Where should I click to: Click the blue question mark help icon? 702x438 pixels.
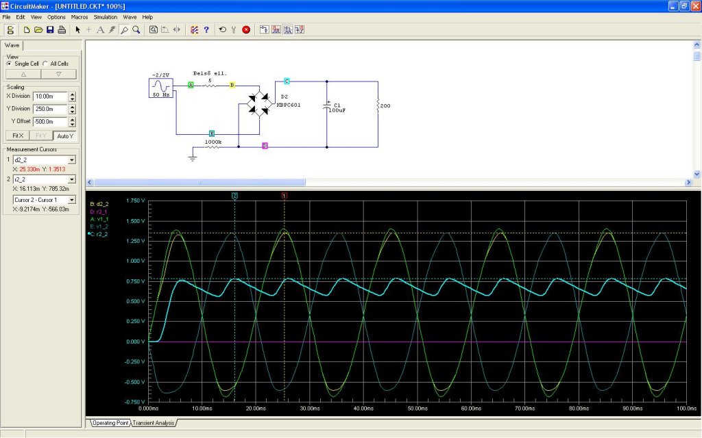pyautogui.click(x=206, y=29)
